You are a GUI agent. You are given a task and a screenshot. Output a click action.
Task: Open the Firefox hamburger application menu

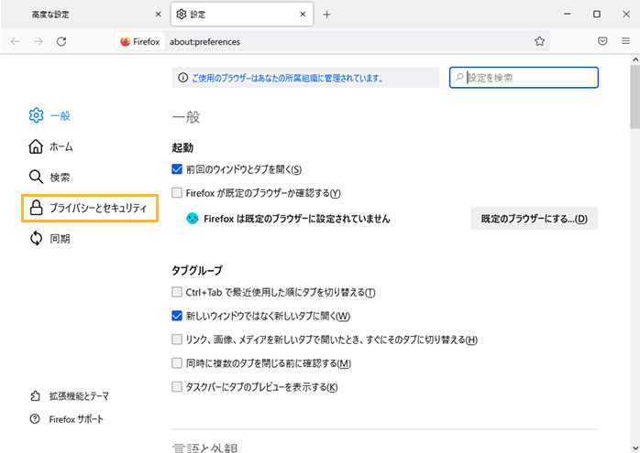coord(624,41)
